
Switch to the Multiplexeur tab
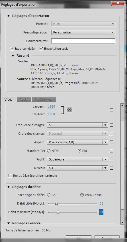44,100
